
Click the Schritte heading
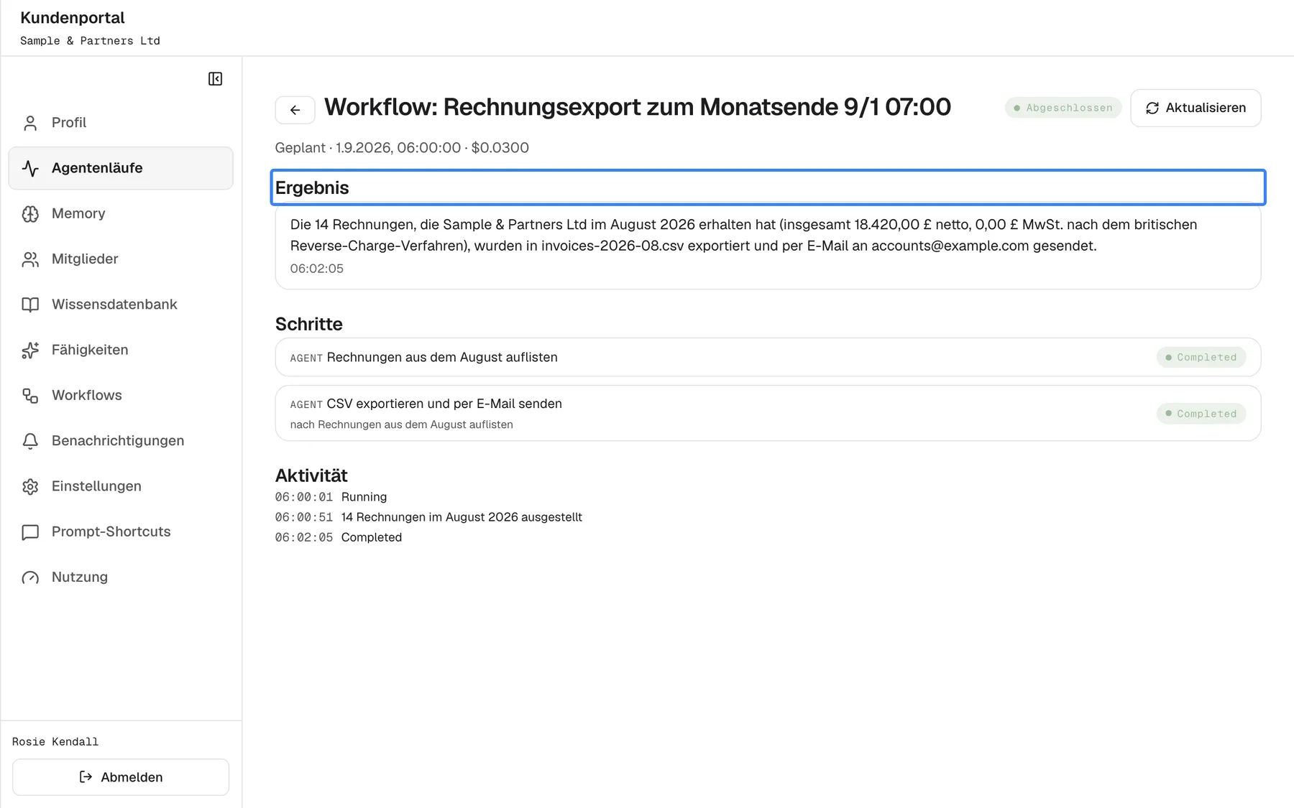click(x=309, y=325)
